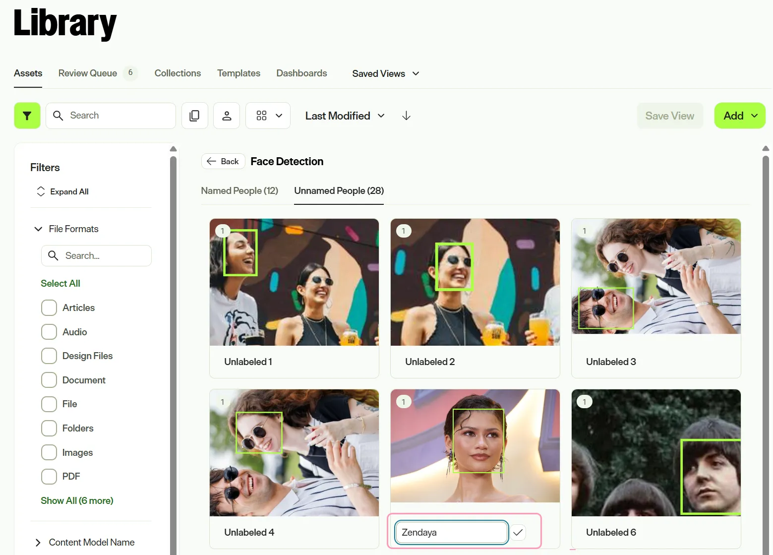
Task: Tick the Document checkbox
Action: pyautogui.click(x=49, y=380)
